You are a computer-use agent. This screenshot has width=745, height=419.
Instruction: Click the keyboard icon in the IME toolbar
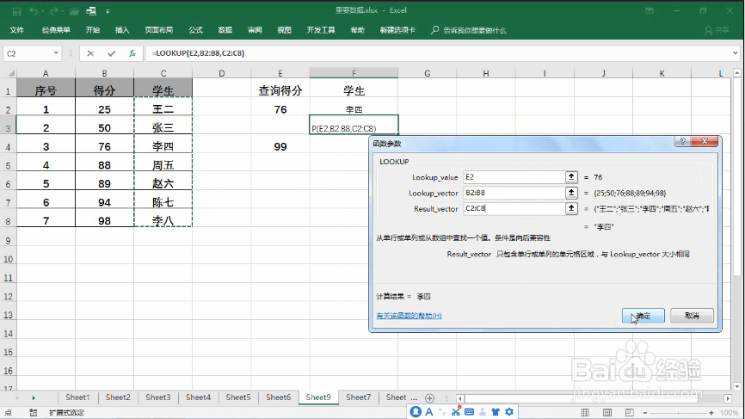tap(469, 412)
